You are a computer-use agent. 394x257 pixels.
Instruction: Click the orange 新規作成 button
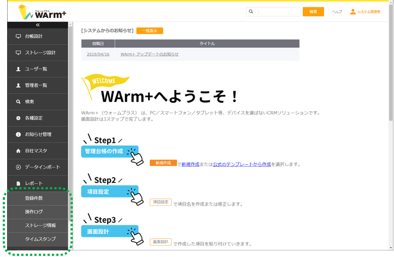point(163,163)
